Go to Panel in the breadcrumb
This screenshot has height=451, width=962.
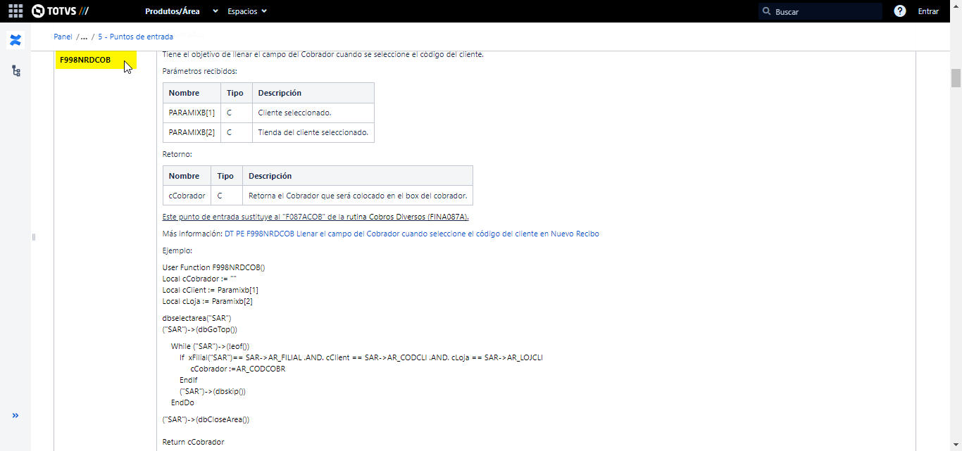(63, 37)
